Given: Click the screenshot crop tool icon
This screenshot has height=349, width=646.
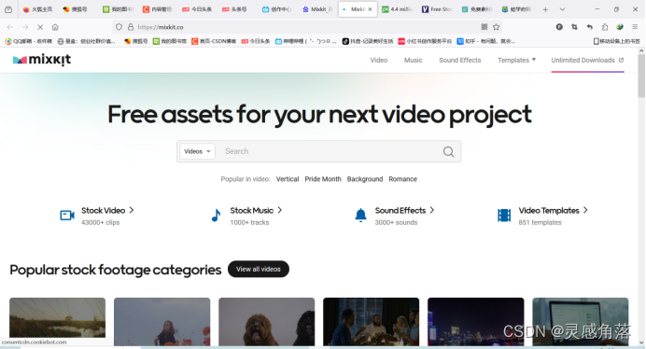Looking at the screenshot, I should 574,27.
